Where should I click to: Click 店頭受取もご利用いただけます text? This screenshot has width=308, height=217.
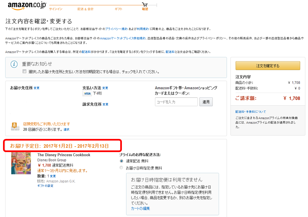[x=46, y=124]
